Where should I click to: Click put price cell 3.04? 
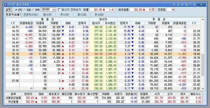click(124, 58)
